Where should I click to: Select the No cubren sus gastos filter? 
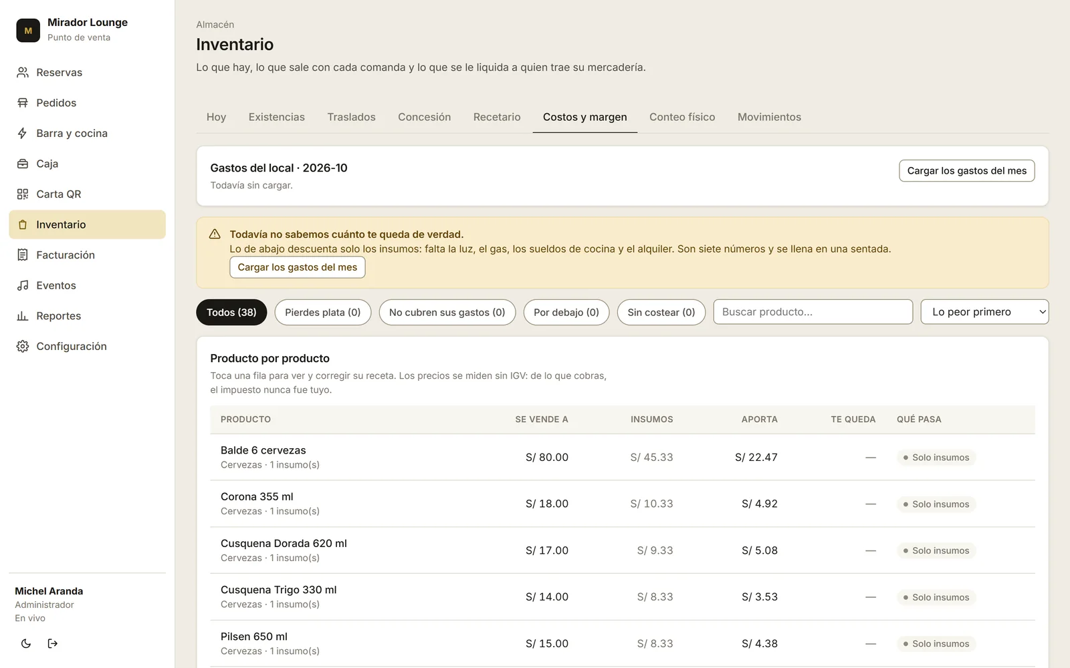[447, 312]
